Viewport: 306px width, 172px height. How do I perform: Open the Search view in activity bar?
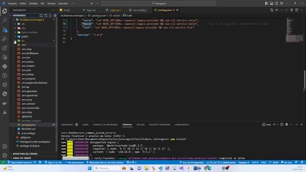click(x=4, y=20)
